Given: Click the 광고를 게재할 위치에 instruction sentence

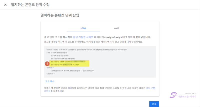Looking at the screenshot, I should click(x=93, y=42).
